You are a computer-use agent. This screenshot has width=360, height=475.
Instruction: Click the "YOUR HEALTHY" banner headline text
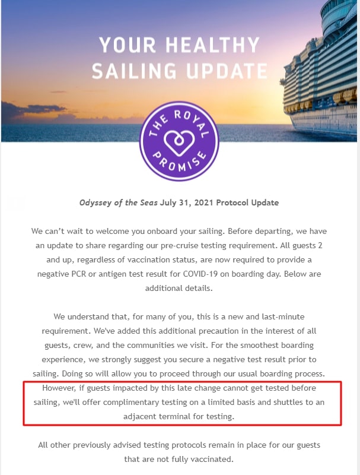tap(179, 45)
